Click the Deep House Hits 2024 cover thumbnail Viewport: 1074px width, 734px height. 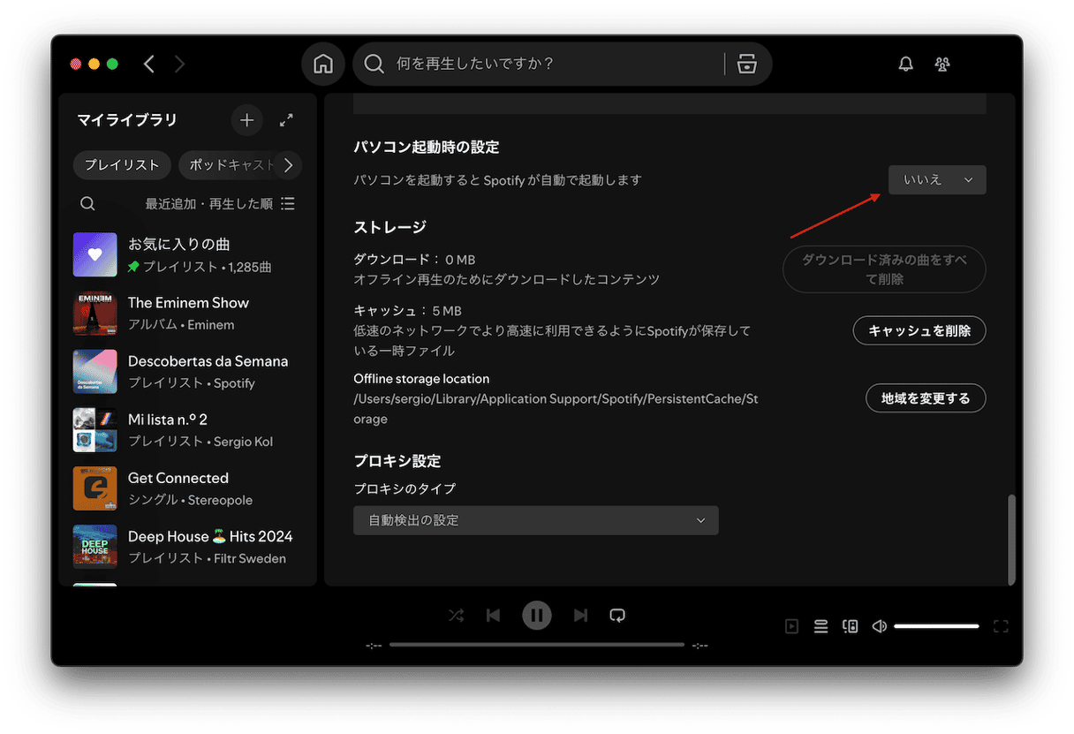(x=95, y=547)
